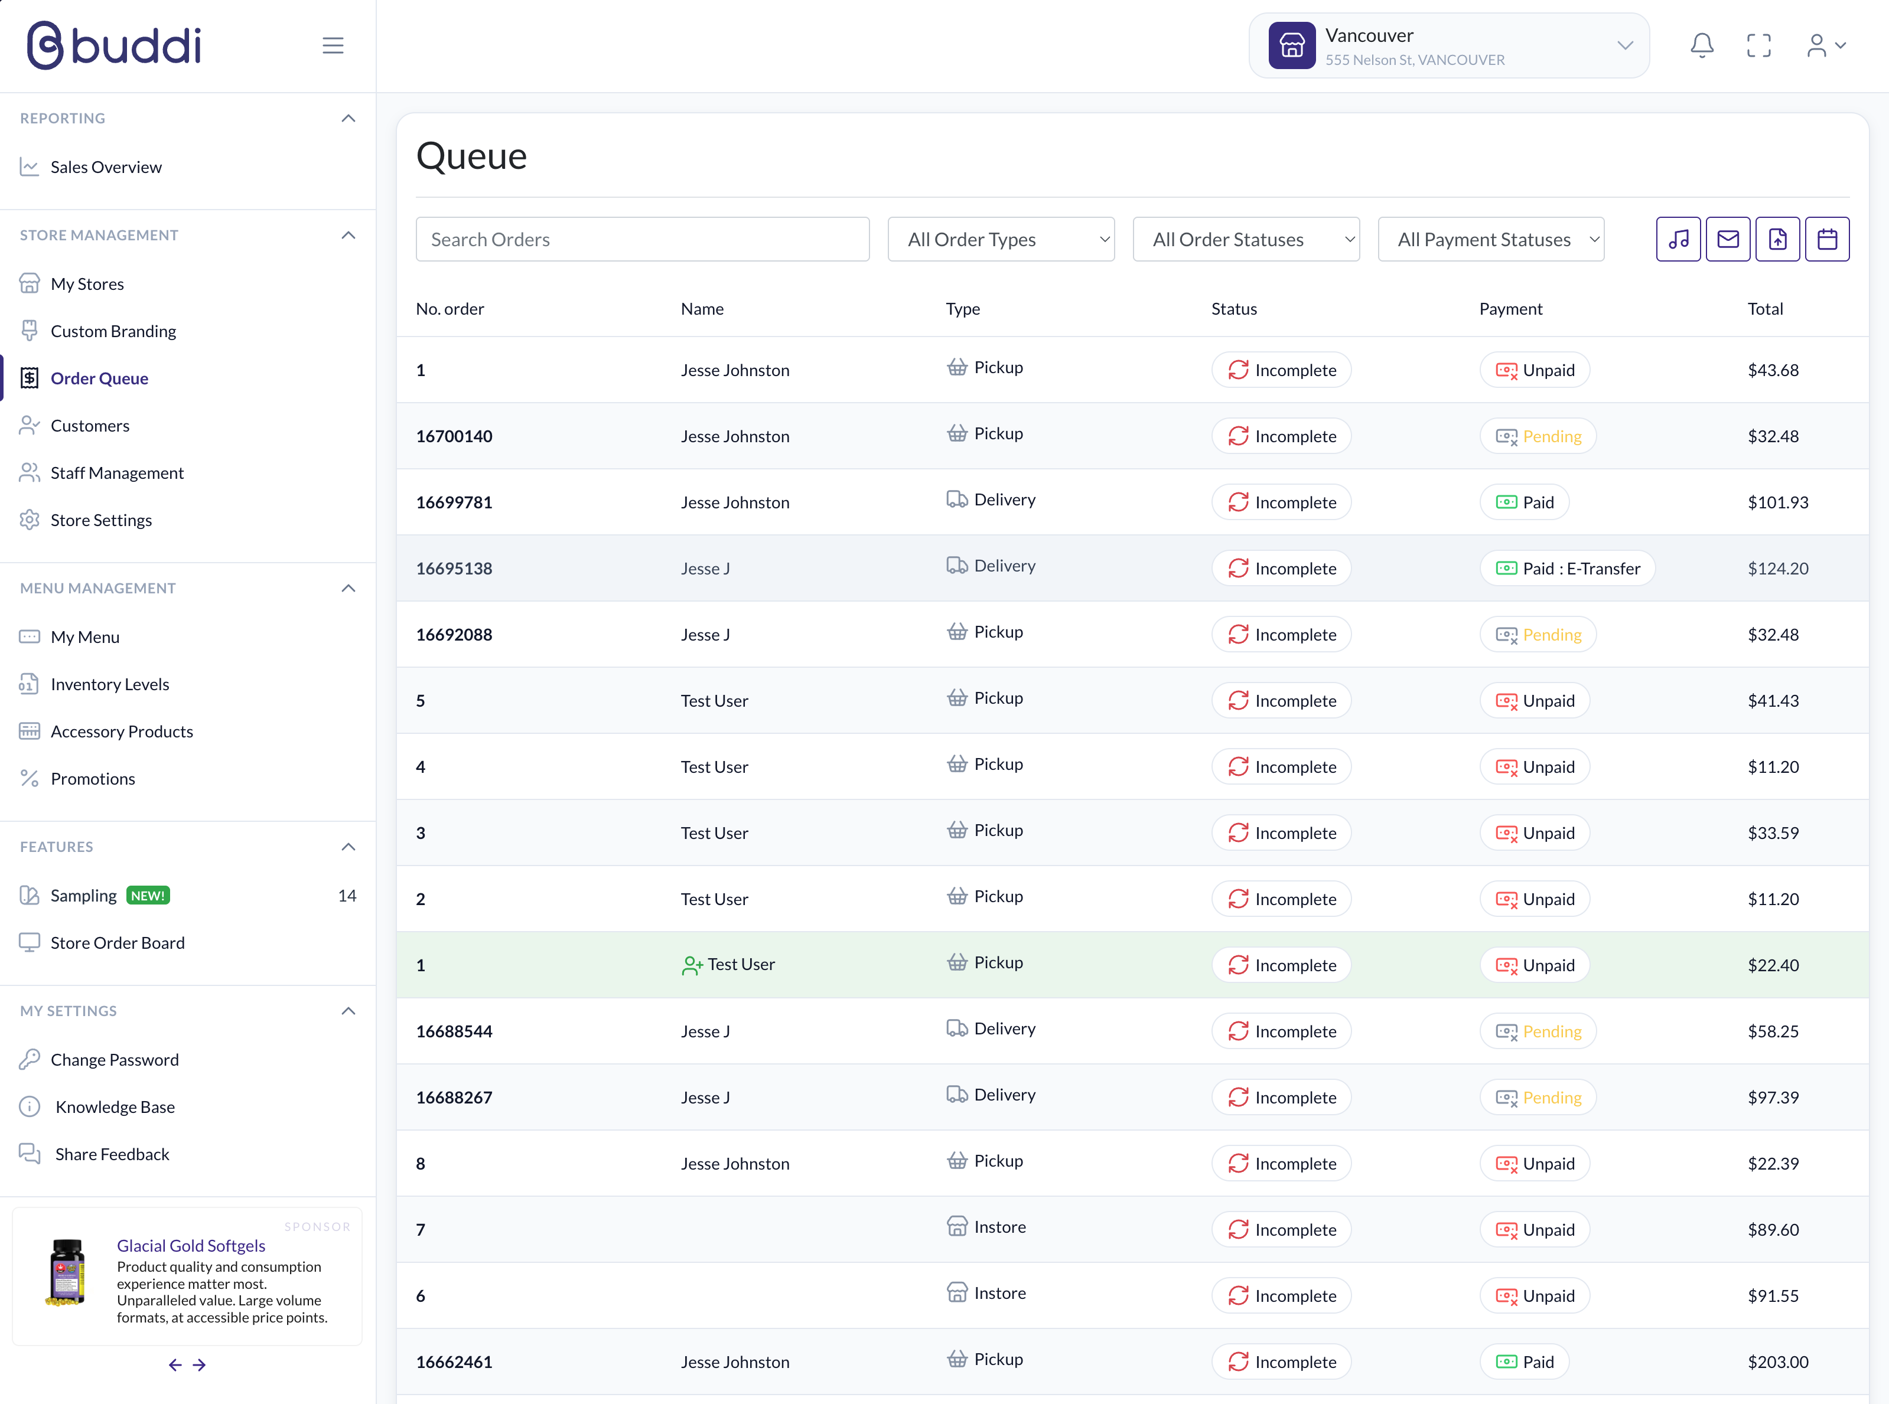Click the Glacial Gold Softgels link
Image resolution: width=1889 pixels, height=1404 pixels.
pyautogui.click(x=190, y=1246)
